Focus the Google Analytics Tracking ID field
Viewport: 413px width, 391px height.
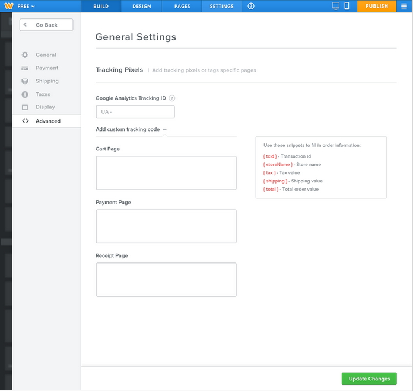point(135,112)
